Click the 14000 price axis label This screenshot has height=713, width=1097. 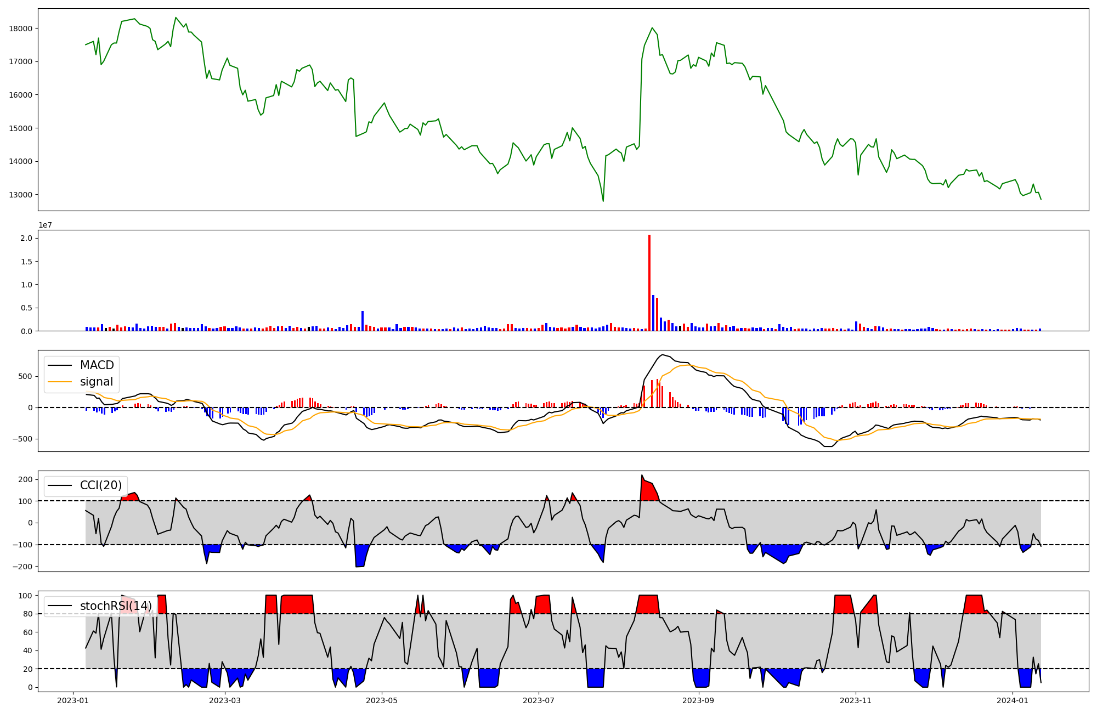pos(21,161)
